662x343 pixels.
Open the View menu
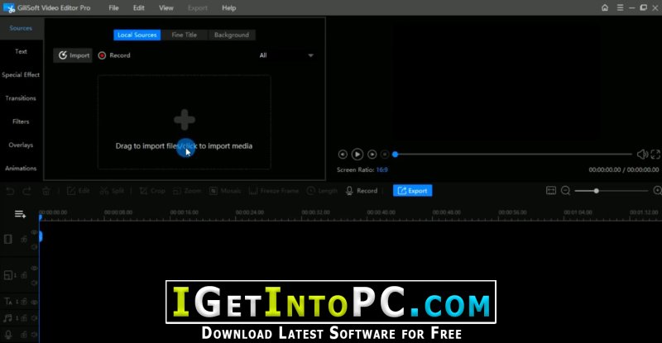(x=166, y=8)
